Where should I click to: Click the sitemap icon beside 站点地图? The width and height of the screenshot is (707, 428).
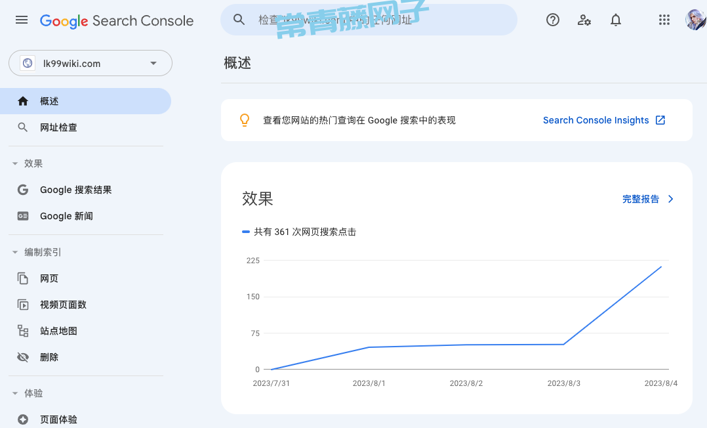click(22, 331)
